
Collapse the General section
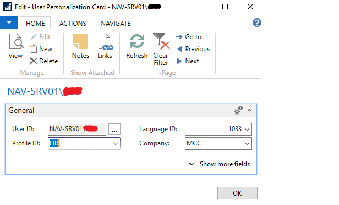249,110
